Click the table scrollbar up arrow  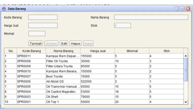coord(186,56)
